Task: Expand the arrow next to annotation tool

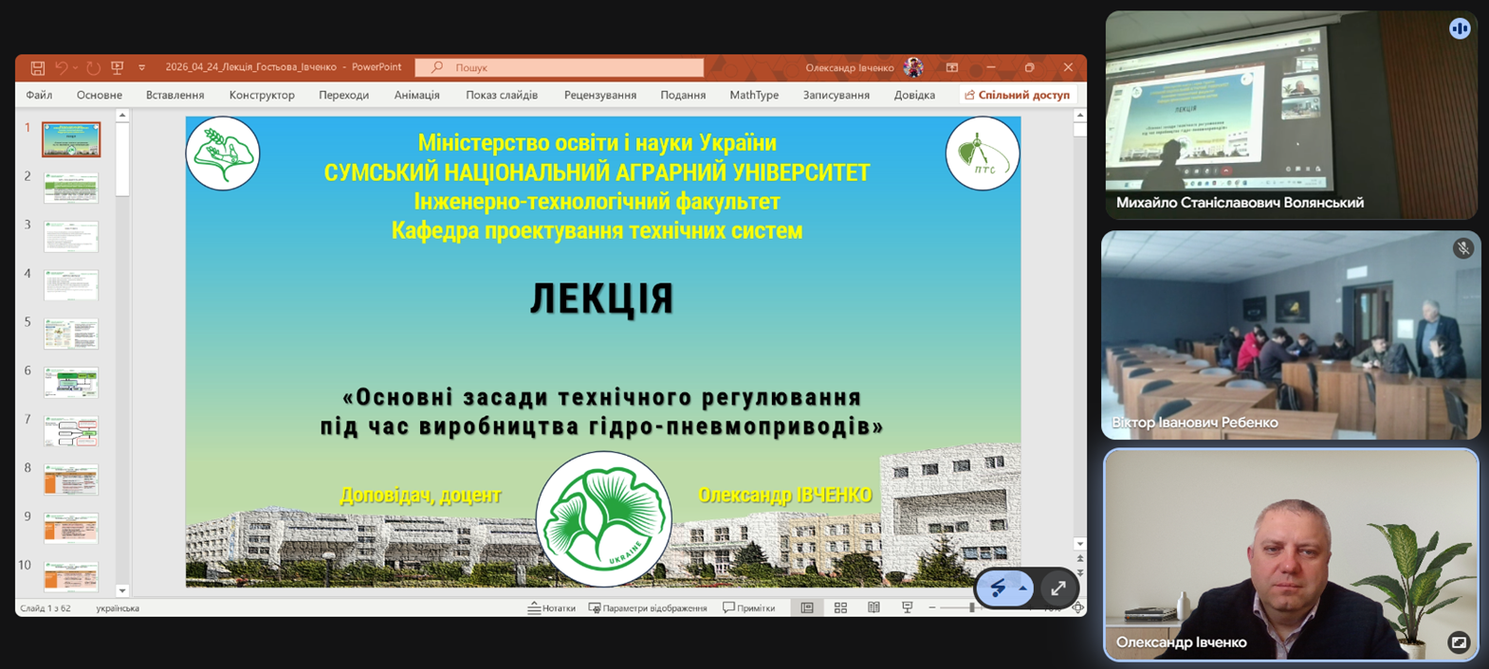Action: [1023, 588]
